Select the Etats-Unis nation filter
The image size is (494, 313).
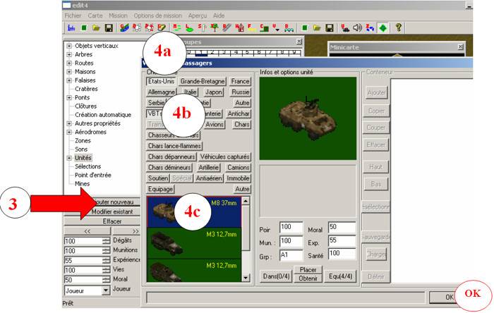(161, 81)
